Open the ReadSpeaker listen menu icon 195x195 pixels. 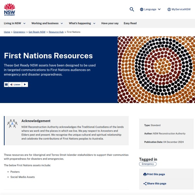click(6, 84)
